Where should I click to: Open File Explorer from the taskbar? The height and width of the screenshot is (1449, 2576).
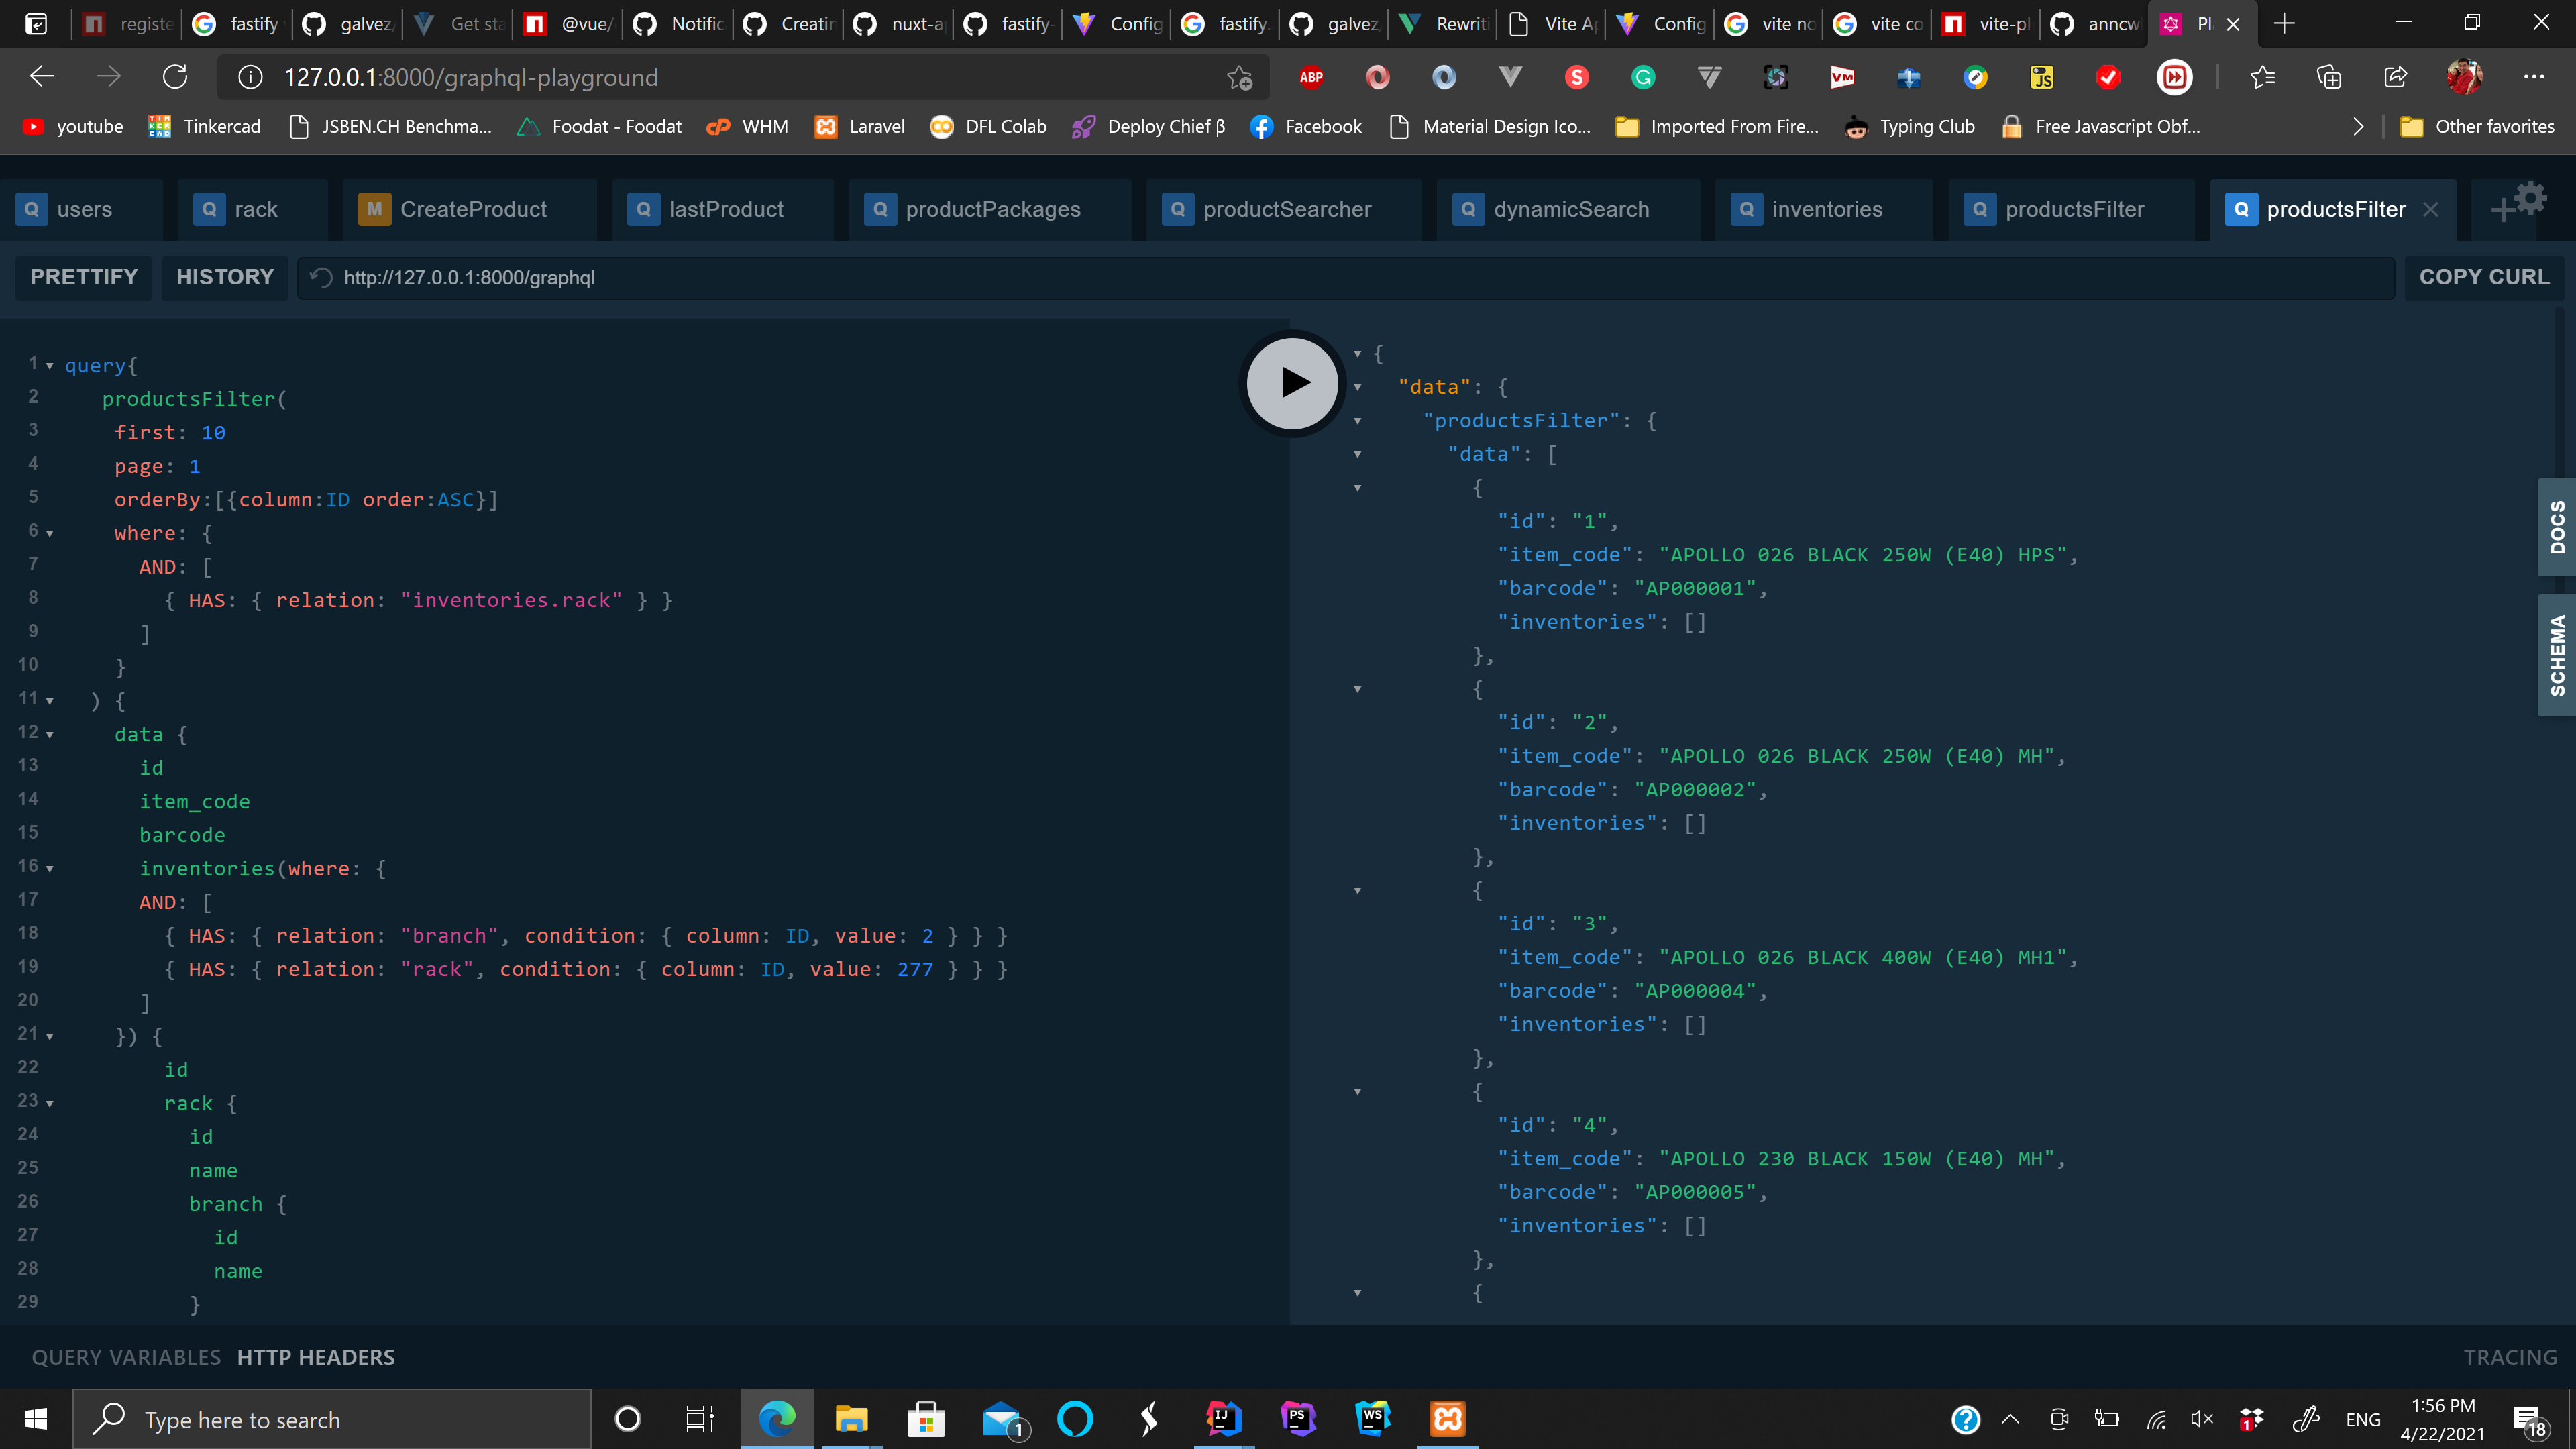tap(851, 1417)
